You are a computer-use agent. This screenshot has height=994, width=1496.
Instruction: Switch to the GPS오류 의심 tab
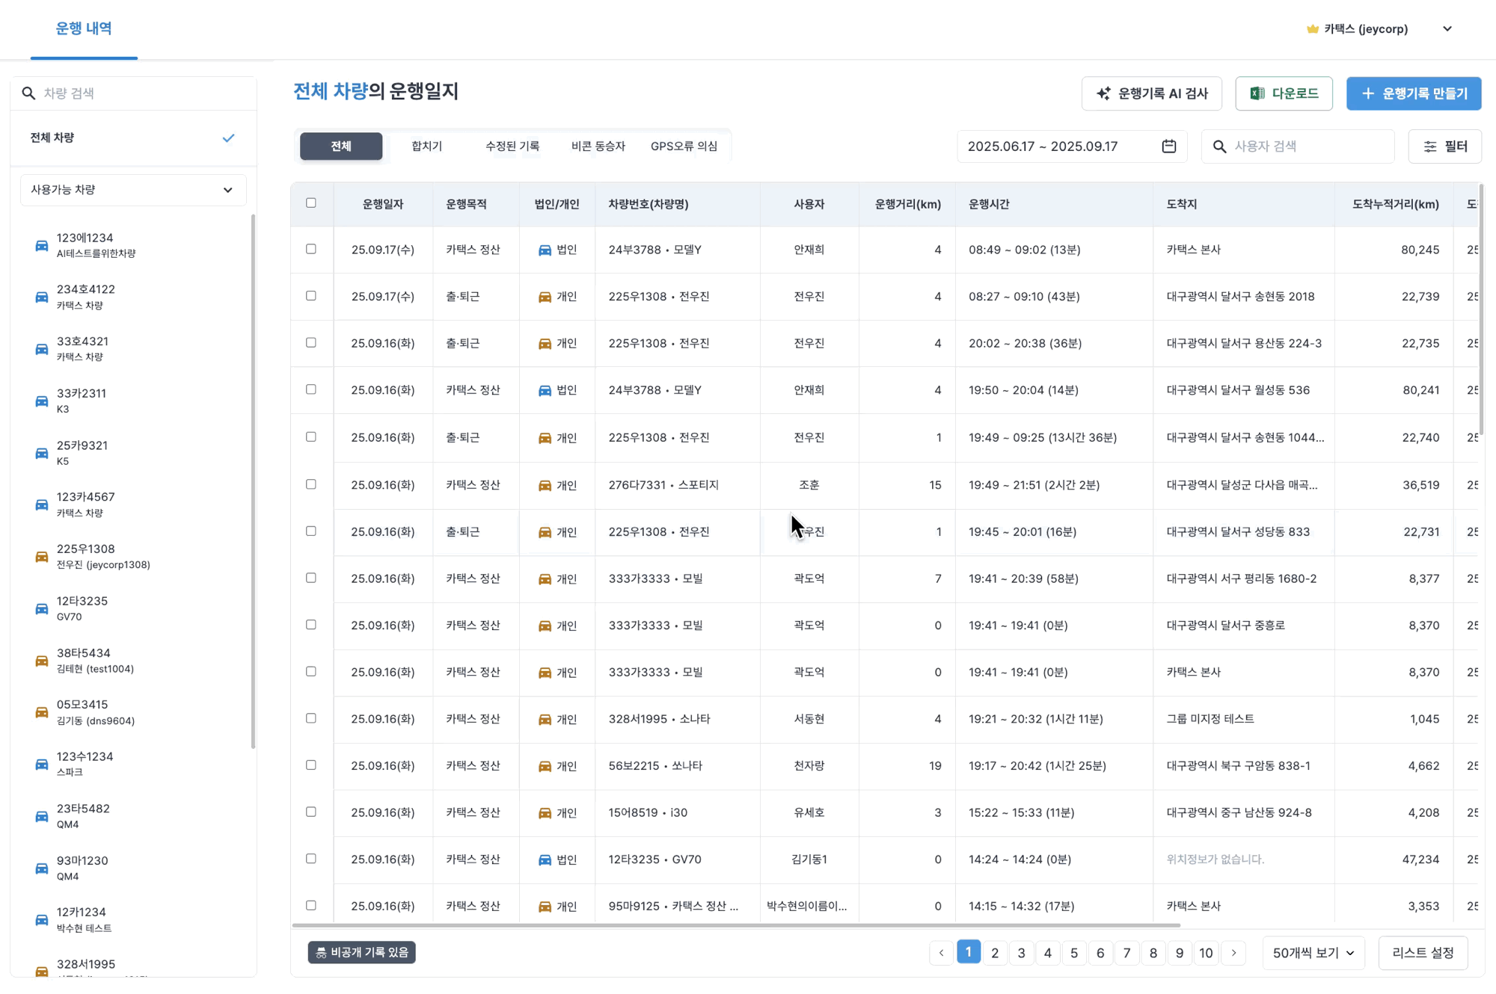pos(684,146)
